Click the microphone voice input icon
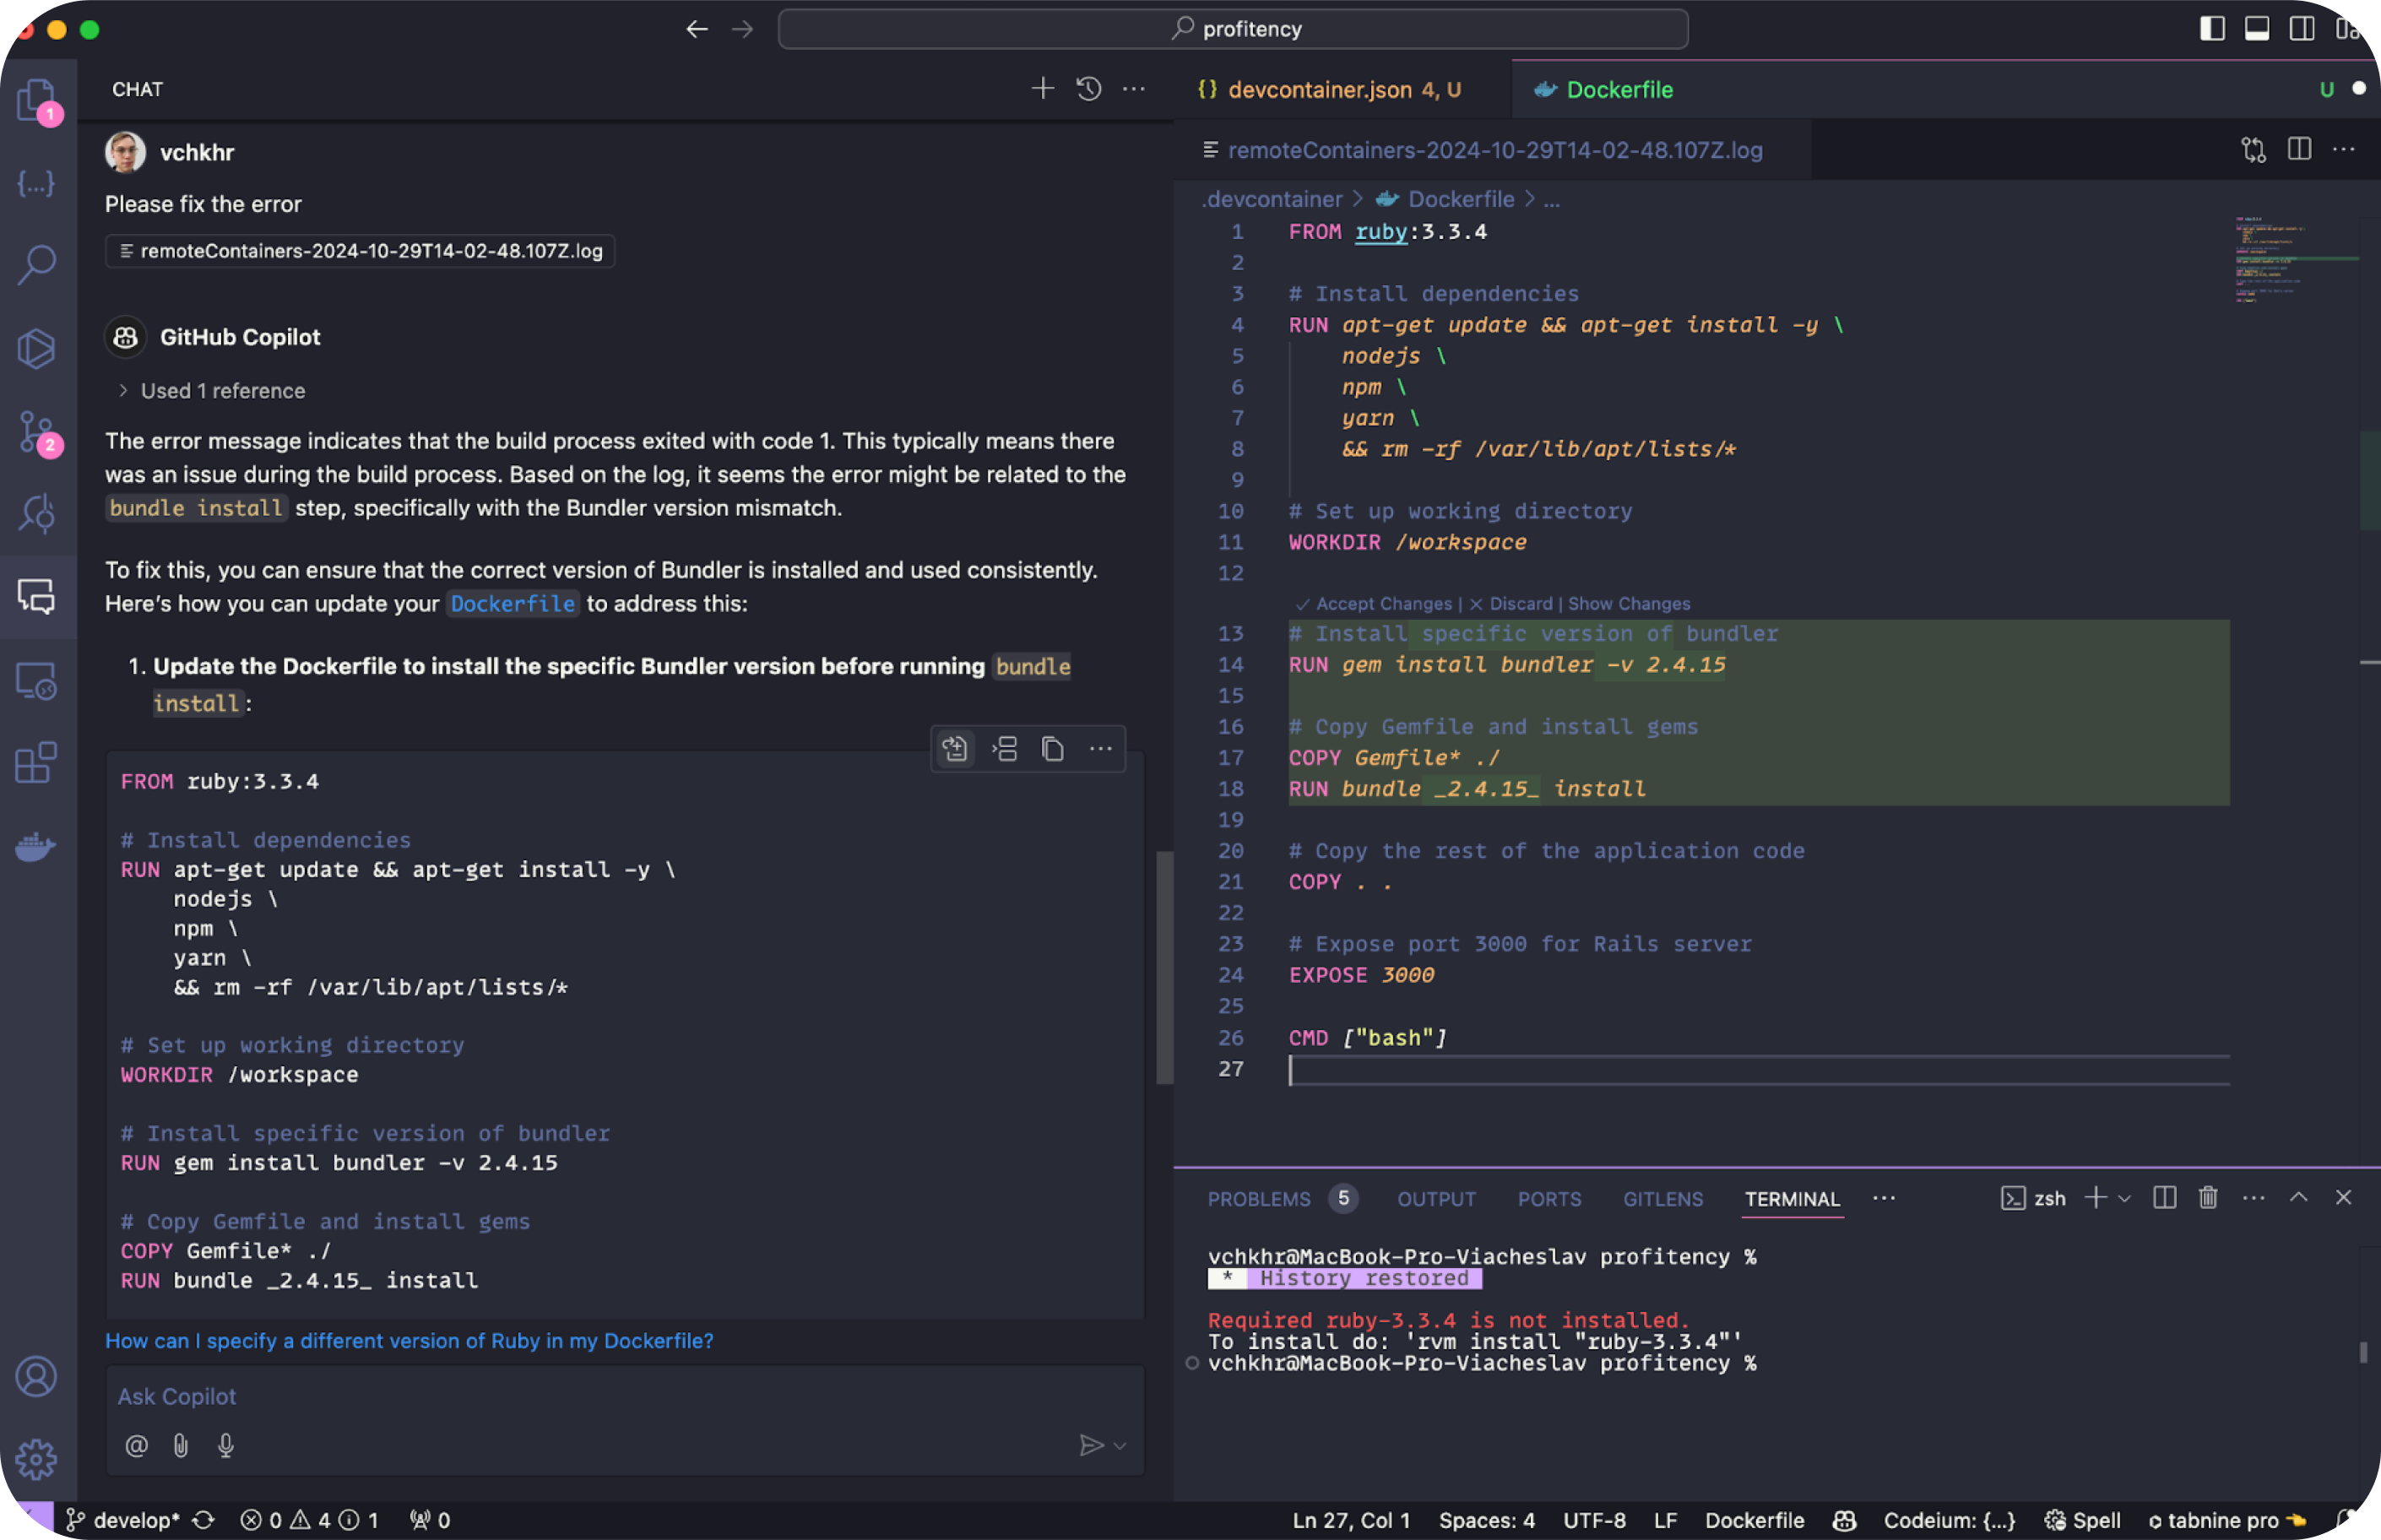 point(226,1445)
